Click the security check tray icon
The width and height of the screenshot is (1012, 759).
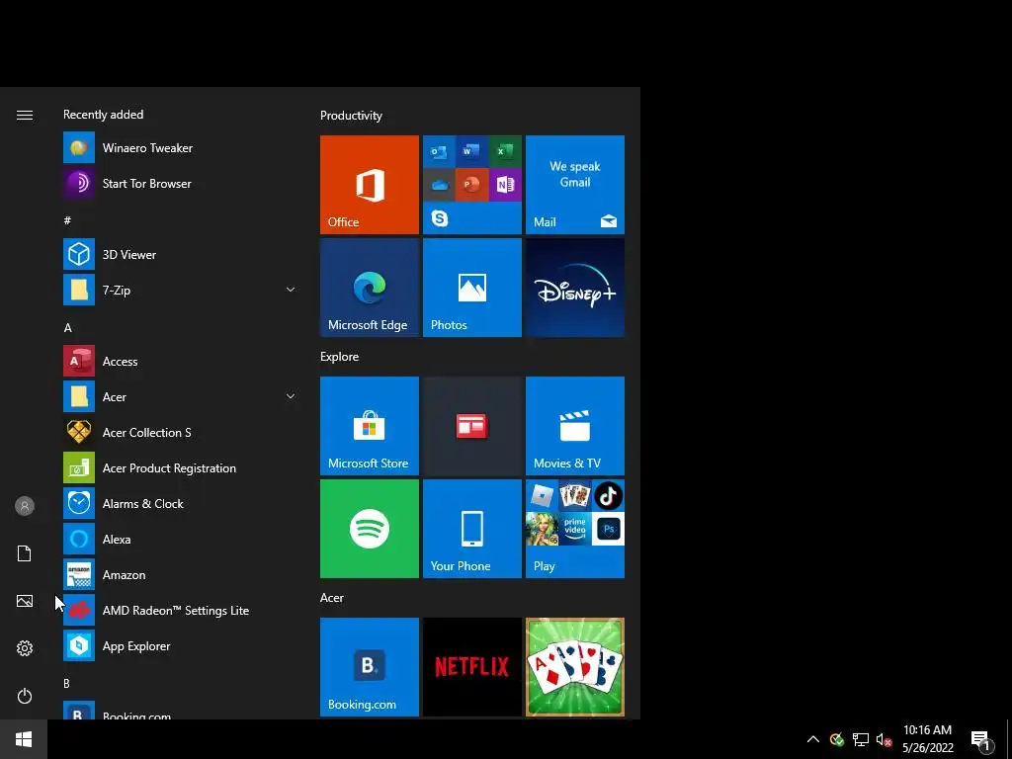pyautogui.click(x=837, y=739)
